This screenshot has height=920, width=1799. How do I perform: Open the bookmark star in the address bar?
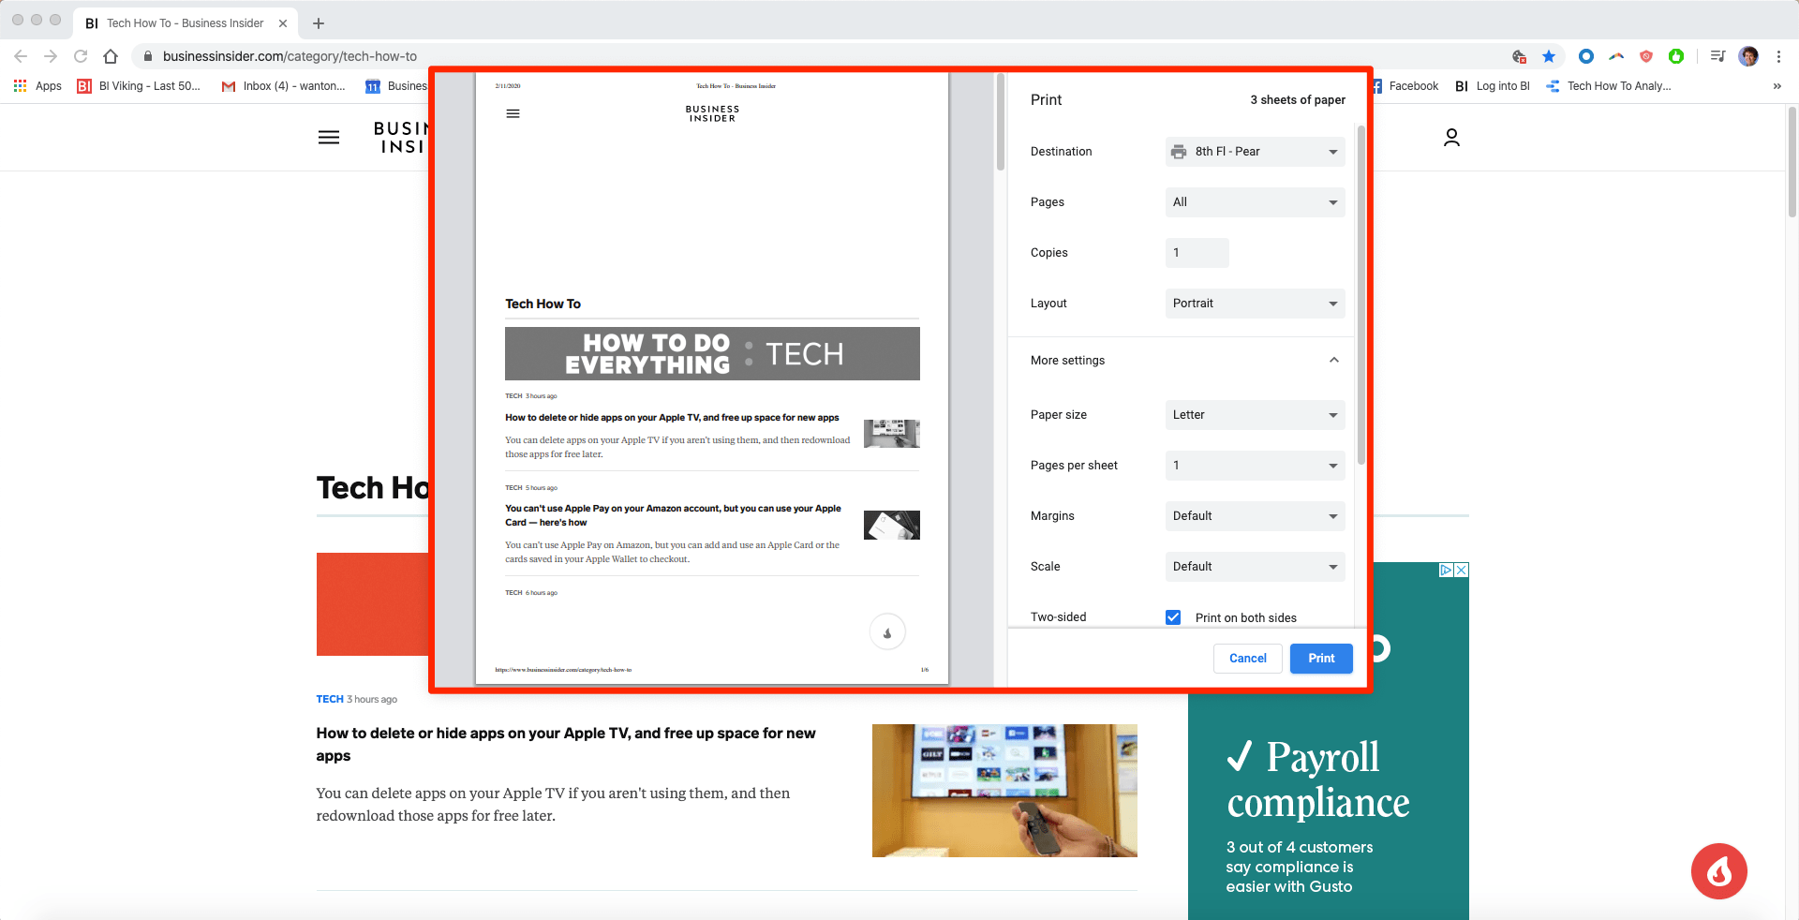(x=1548, y=56)
